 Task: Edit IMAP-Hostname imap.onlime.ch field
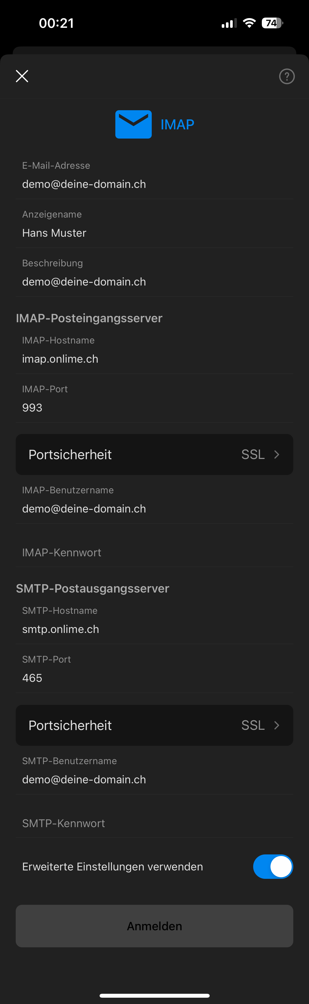[x=155, y=350]
